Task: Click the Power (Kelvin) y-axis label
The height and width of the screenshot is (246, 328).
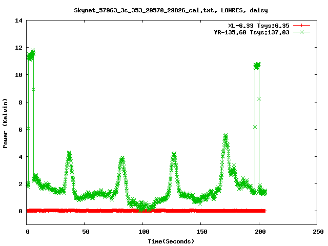Action: tap(5, 124)
